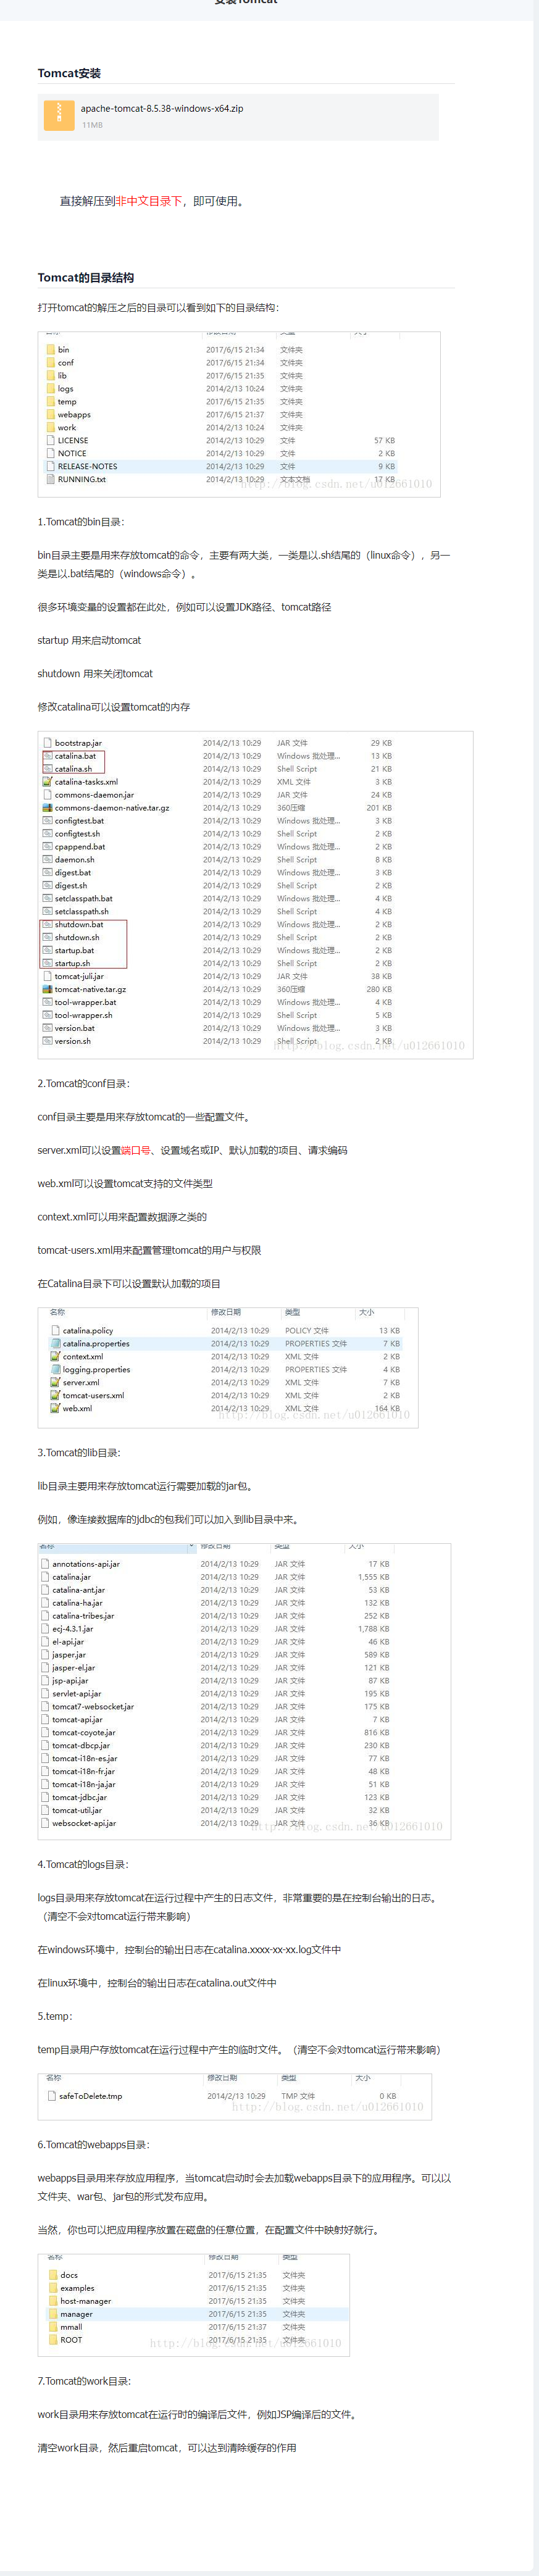Click the host-manager folder icon
Viewport: 539px width, 2576px height.
(x=53, y=2302)
